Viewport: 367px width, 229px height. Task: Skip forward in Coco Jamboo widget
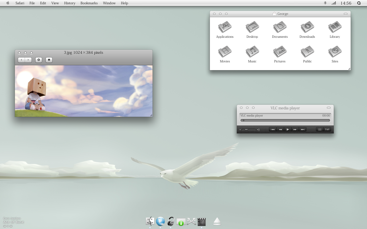click(11, 226)
